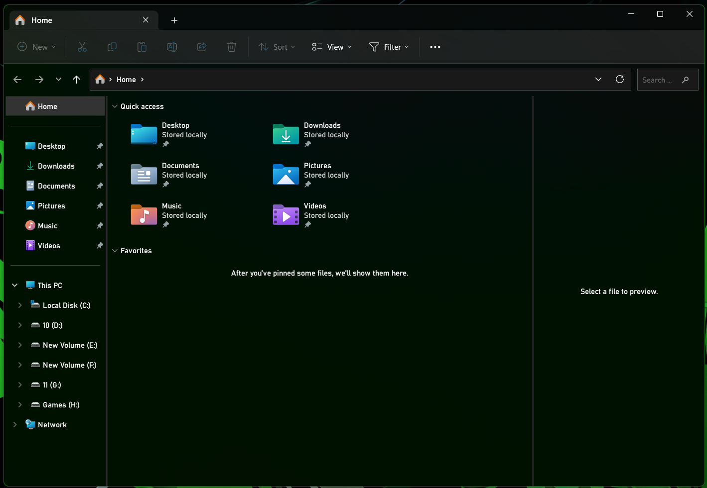Click the Paste icon

click(x=142, y=47)
